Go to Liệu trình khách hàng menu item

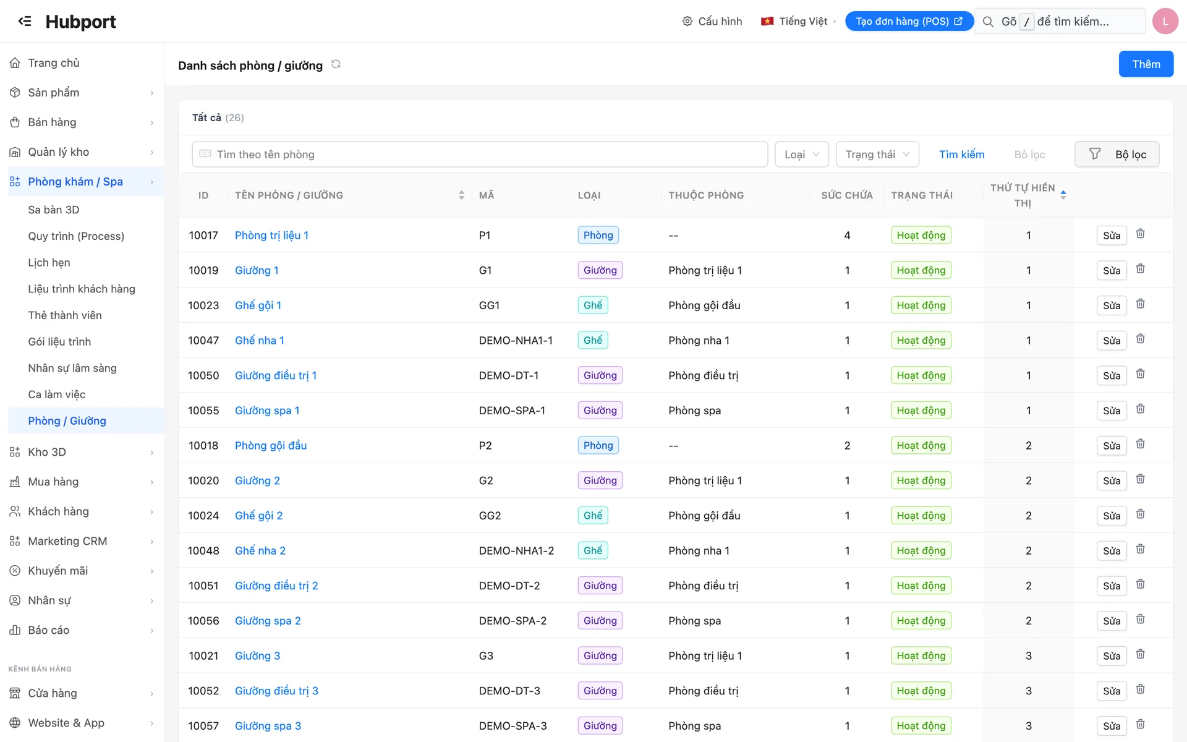coord(82,289)
